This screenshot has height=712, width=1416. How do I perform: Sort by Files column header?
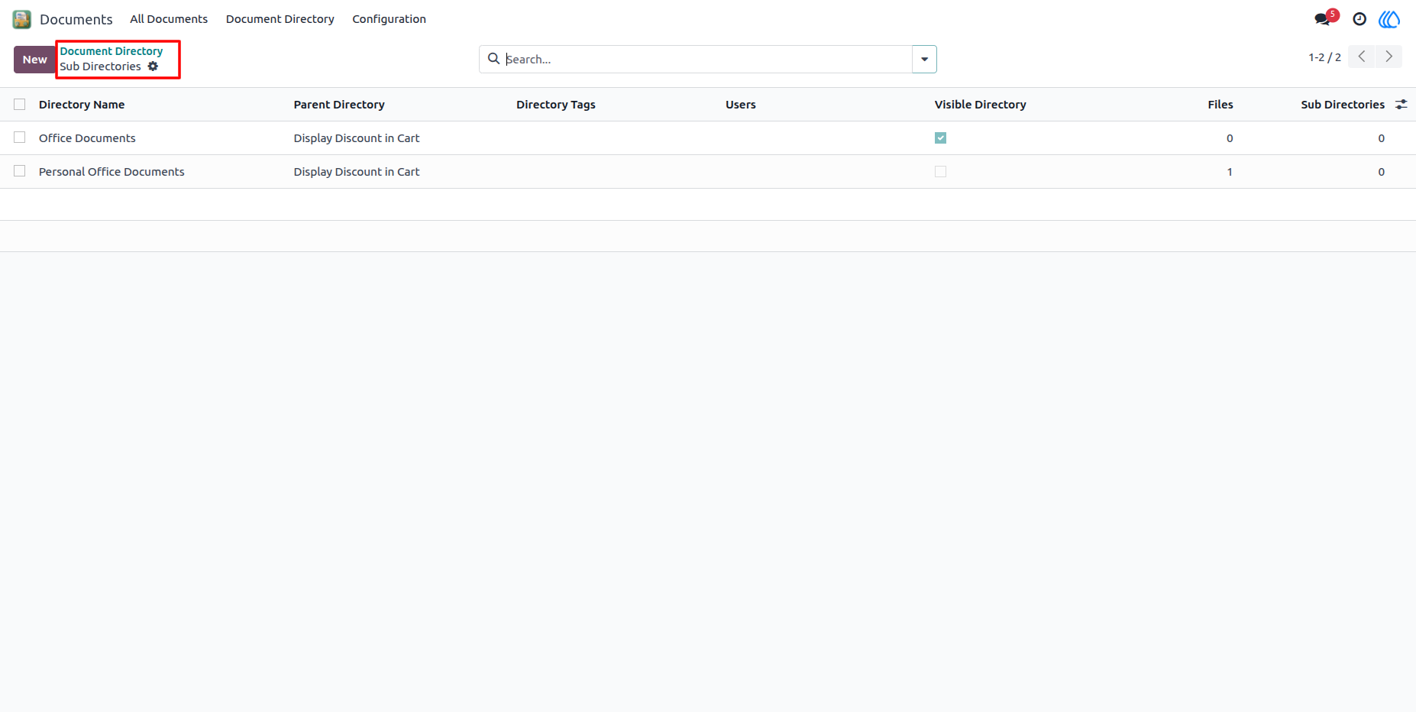click(x=1220, y=105)
